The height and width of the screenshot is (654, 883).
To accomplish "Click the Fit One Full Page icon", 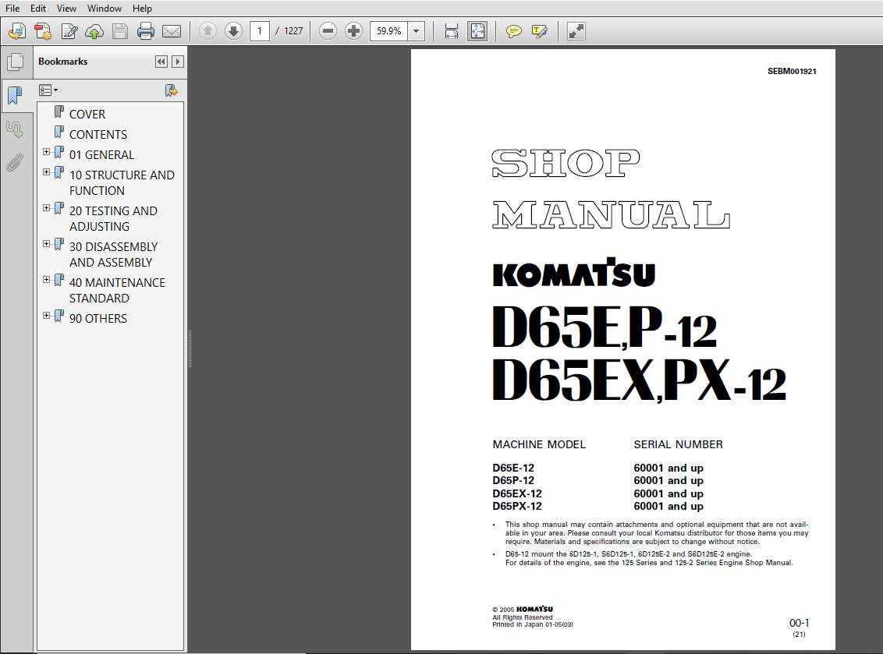I will click(477, 31).
